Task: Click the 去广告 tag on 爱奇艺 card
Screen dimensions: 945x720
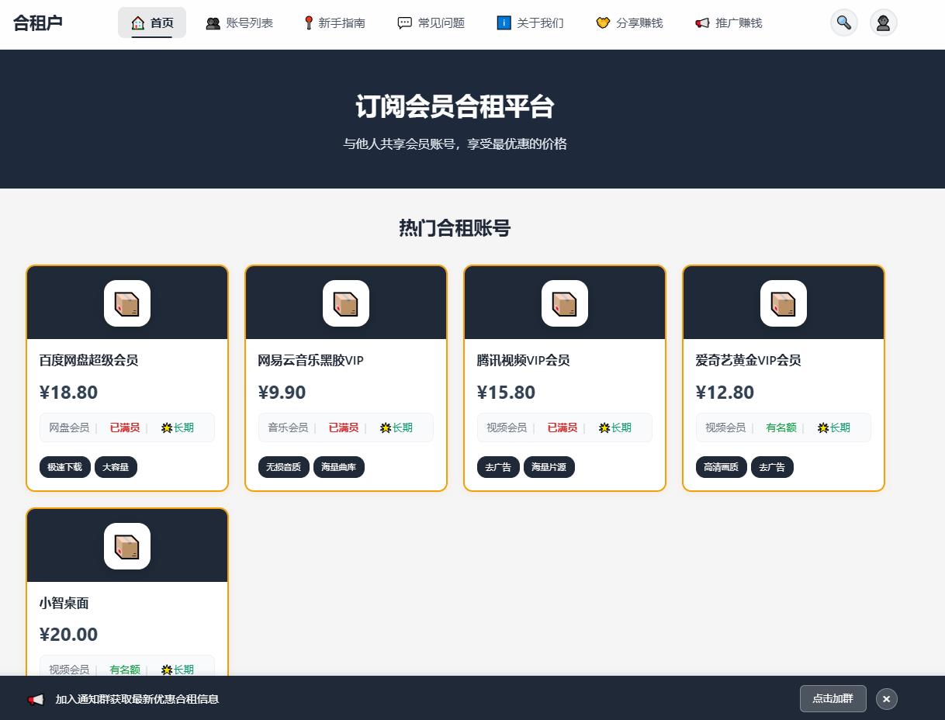Action: tap(772, 467)
